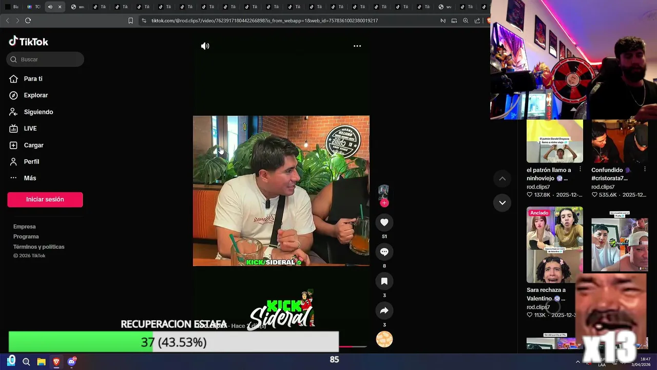The height and width of the screenshot is (370, 657).
Task: Mute the TikTok video volume
Action: (205, 46)
